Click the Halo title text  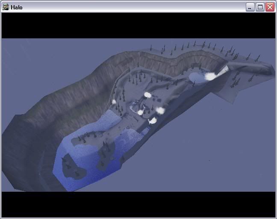click(16, 7)
